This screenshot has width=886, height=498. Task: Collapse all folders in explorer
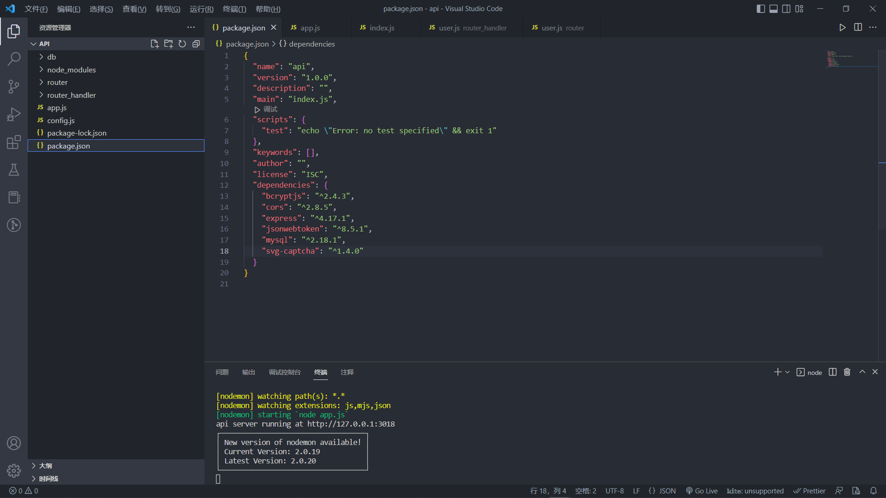tap(196, 44)
